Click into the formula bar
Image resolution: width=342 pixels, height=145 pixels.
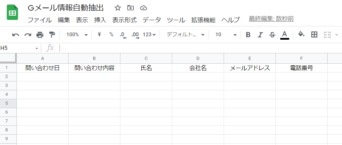tap(201, 48)
